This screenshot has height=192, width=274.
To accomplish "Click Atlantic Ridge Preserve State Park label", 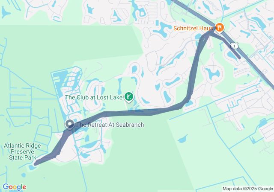I will 22,151.
